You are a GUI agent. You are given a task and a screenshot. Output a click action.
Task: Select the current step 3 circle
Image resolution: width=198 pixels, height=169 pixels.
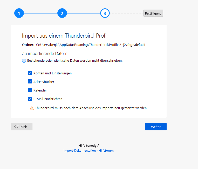coord(105,13)
